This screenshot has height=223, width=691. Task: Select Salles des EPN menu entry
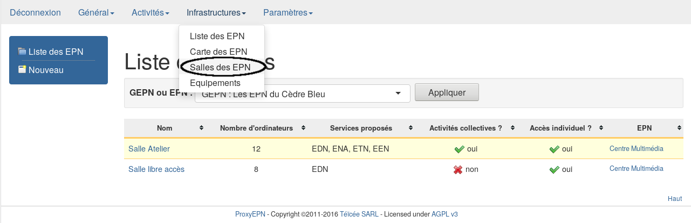220,67
